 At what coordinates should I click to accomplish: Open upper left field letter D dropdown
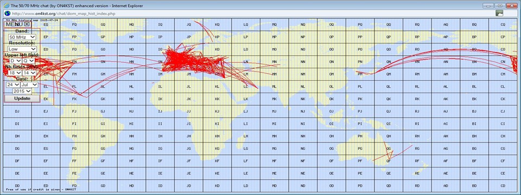pyautogui.click(x=15, y=61)
